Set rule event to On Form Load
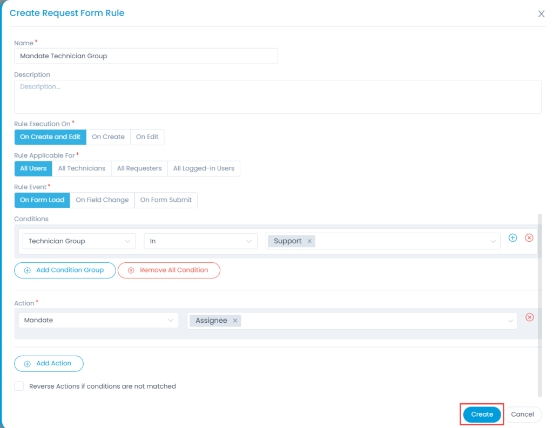The height and width of the screenshot is (428, 553). coord(42,200)
